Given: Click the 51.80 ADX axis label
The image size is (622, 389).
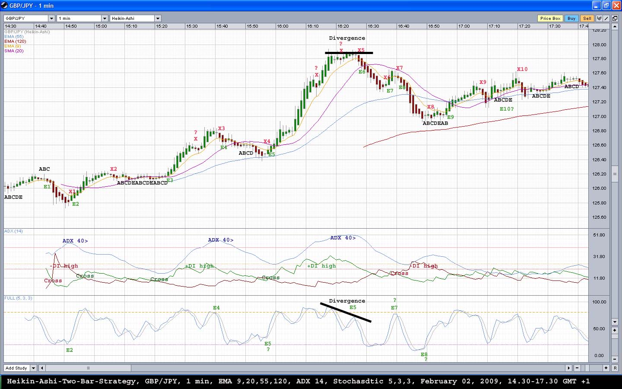Looking at the screenshot, I should click(x=599, y=235).
